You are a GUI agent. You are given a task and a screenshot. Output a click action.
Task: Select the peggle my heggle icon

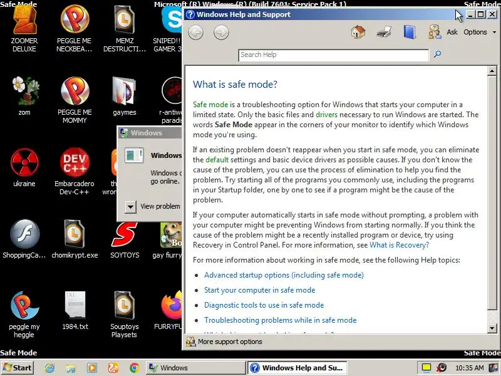pyautogui.click(x=24, y=315)
